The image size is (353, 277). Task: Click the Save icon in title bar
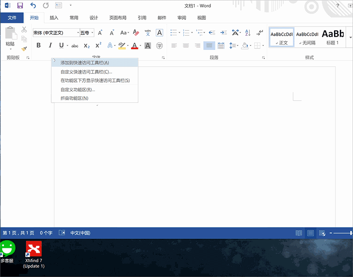tap(20, 6)
